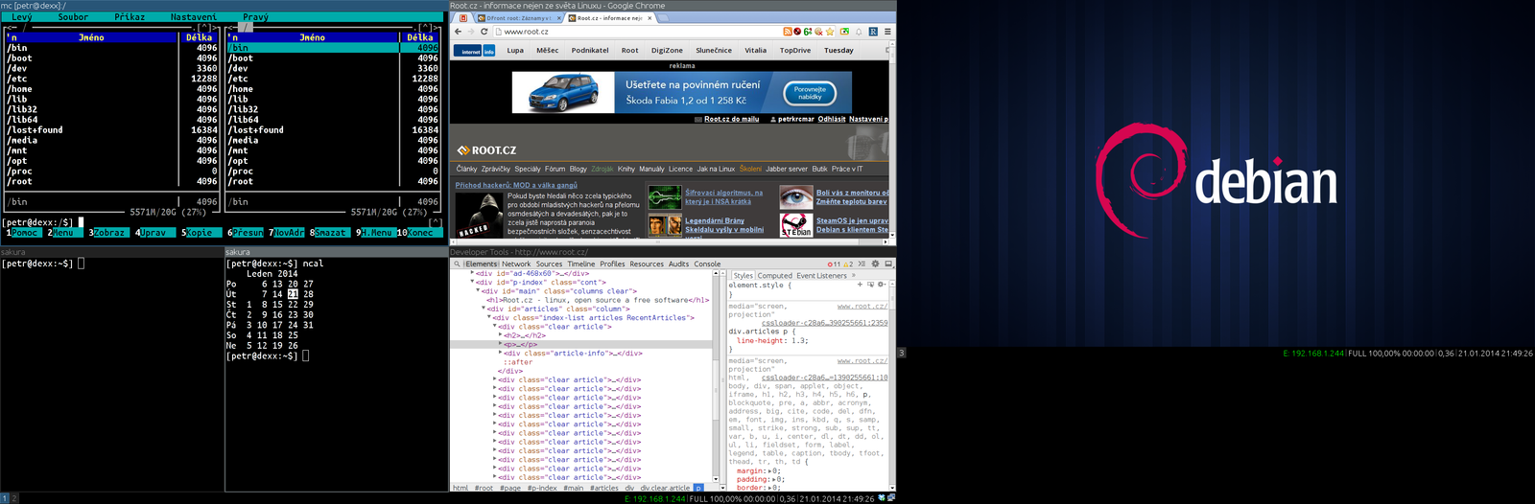
Task: Click the bell notification extension icon
Action: pyautogui.click(x=859, y=32)
